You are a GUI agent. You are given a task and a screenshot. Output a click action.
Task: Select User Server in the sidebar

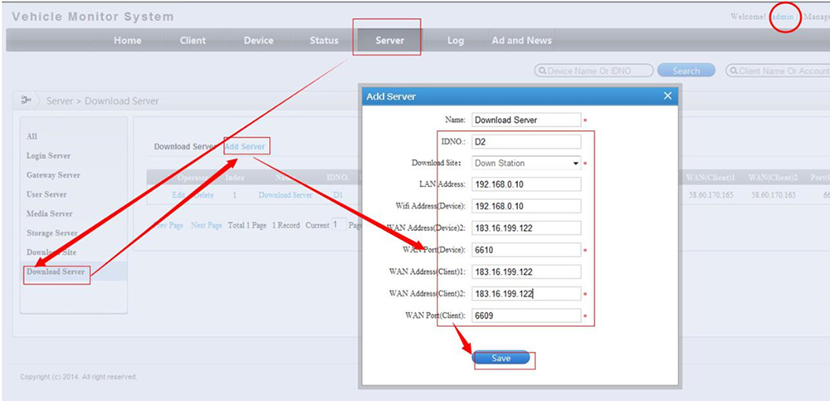[46, 194]
